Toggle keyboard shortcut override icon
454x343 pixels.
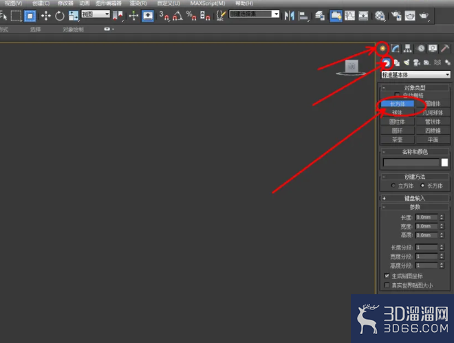click(x=148, y=16)
